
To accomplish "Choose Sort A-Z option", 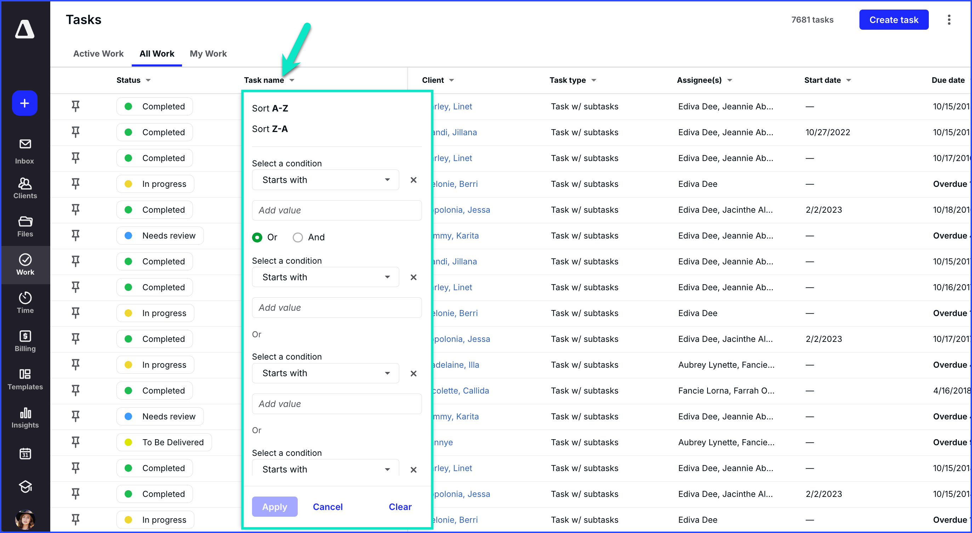I will click(x=270, y=108).
